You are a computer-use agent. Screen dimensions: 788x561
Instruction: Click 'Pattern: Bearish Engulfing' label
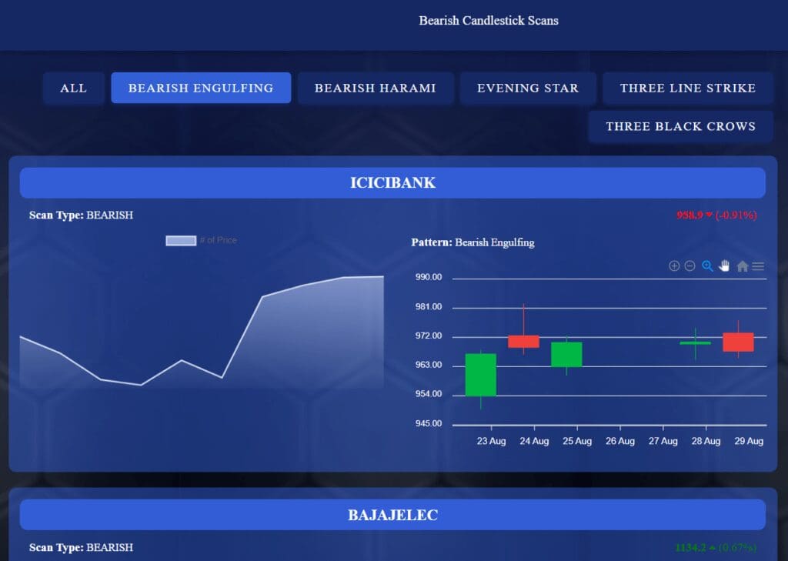(473, 242)
